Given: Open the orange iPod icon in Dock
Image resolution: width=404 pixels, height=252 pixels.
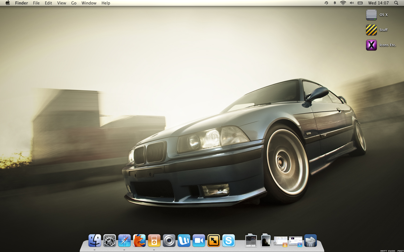Looking at the screenshot, I should pos(154,241).
